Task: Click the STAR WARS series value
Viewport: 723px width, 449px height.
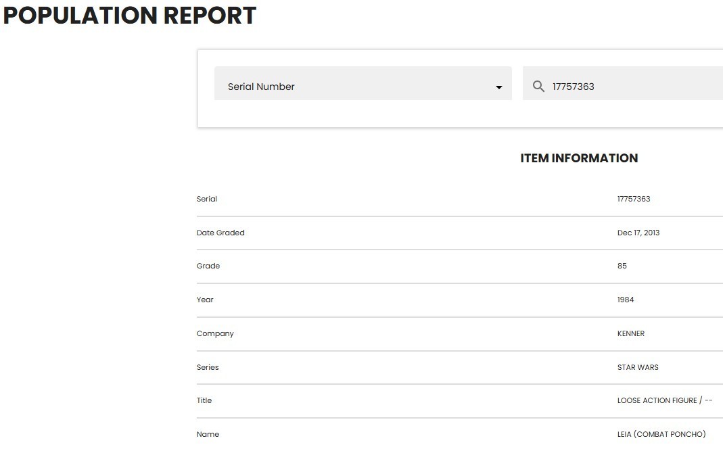Action: [638, 367]
